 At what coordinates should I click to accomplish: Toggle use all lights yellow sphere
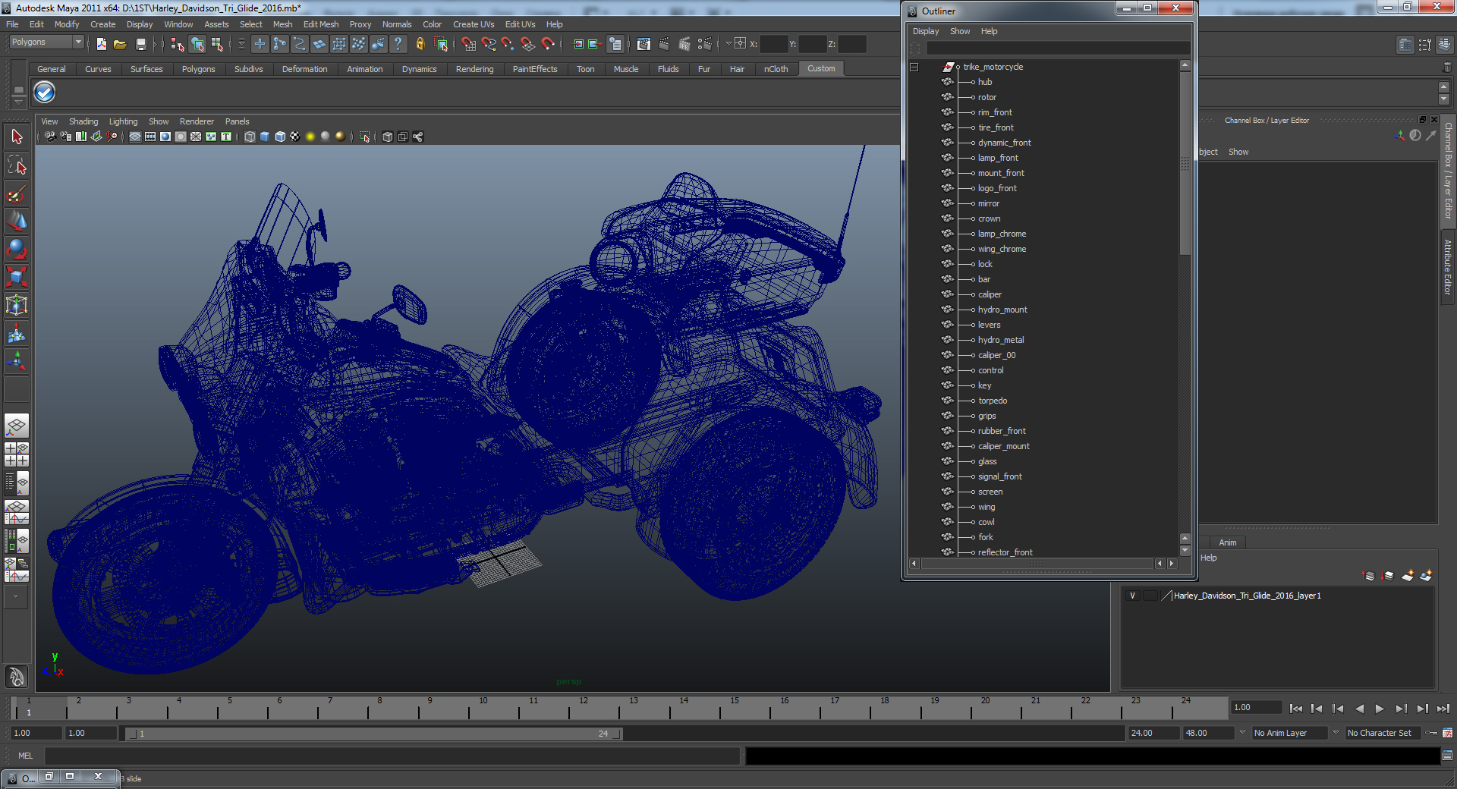tap(310, 137)
